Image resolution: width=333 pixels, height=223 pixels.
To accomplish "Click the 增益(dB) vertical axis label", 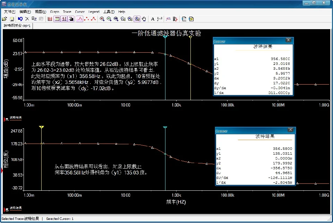I will pyautogui.click(x=6, y=69).
